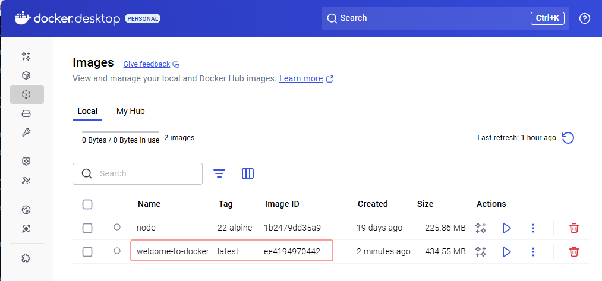Image resolution: width=602 pixels, height=281 pixels.
Task: Open the manage columns icon
Action: (248, 173)
